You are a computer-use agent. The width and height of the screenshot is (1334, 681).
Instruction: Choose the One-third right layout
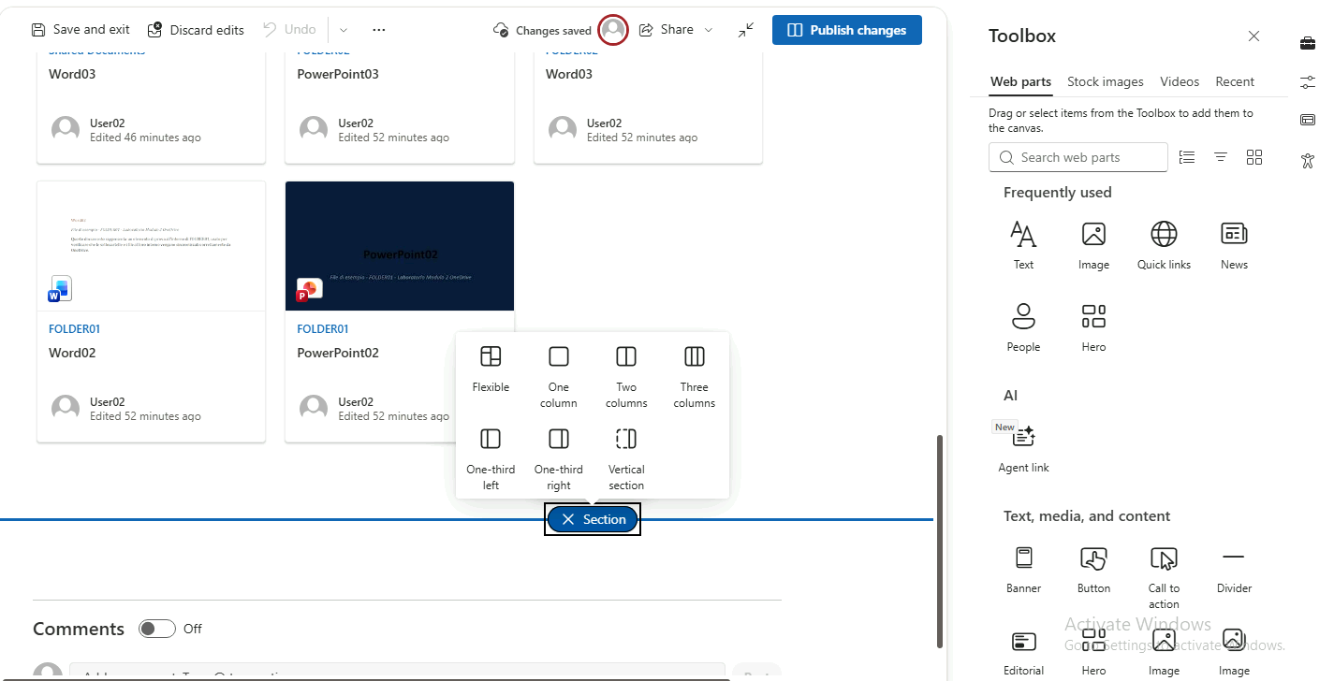[559, 458]
